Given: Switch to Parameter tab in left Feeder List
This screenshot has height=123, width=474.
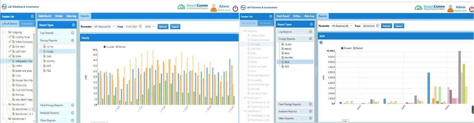Looking at the screenshot, I should [x=27, y=24].
